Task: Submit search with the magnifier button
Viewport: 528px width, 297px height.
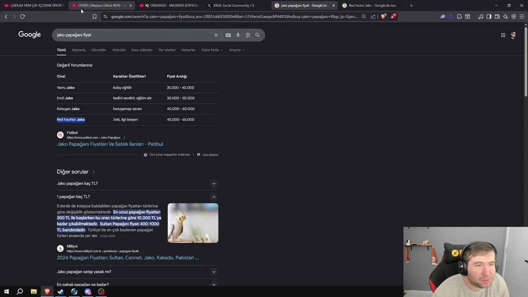Action: pos(257,35)
